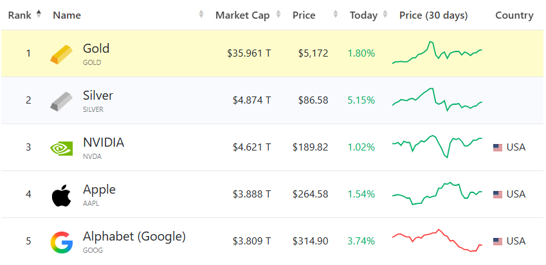Sort by Today change arrows
The height and width of the screenshot is (265, 546).
[x=385, y=14]
